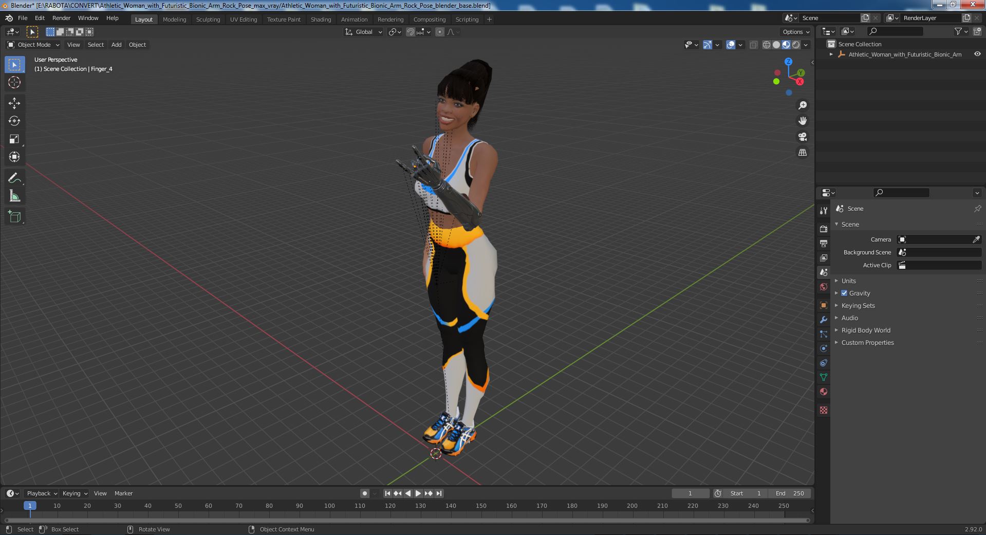This screenshot has width=986, height=535.
Task: Open the Add menu in viewport header
Action: [117, 45]
